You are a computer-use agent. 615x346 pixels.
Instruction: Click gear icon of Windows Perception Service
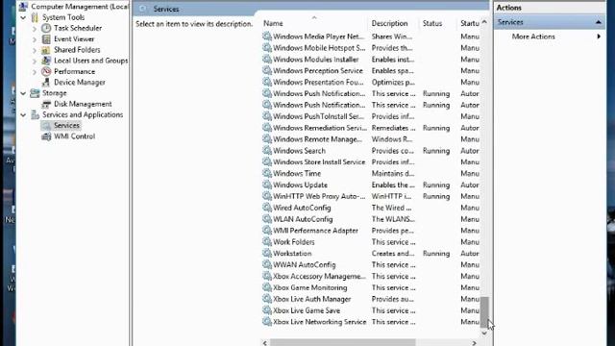click(267, 70)
